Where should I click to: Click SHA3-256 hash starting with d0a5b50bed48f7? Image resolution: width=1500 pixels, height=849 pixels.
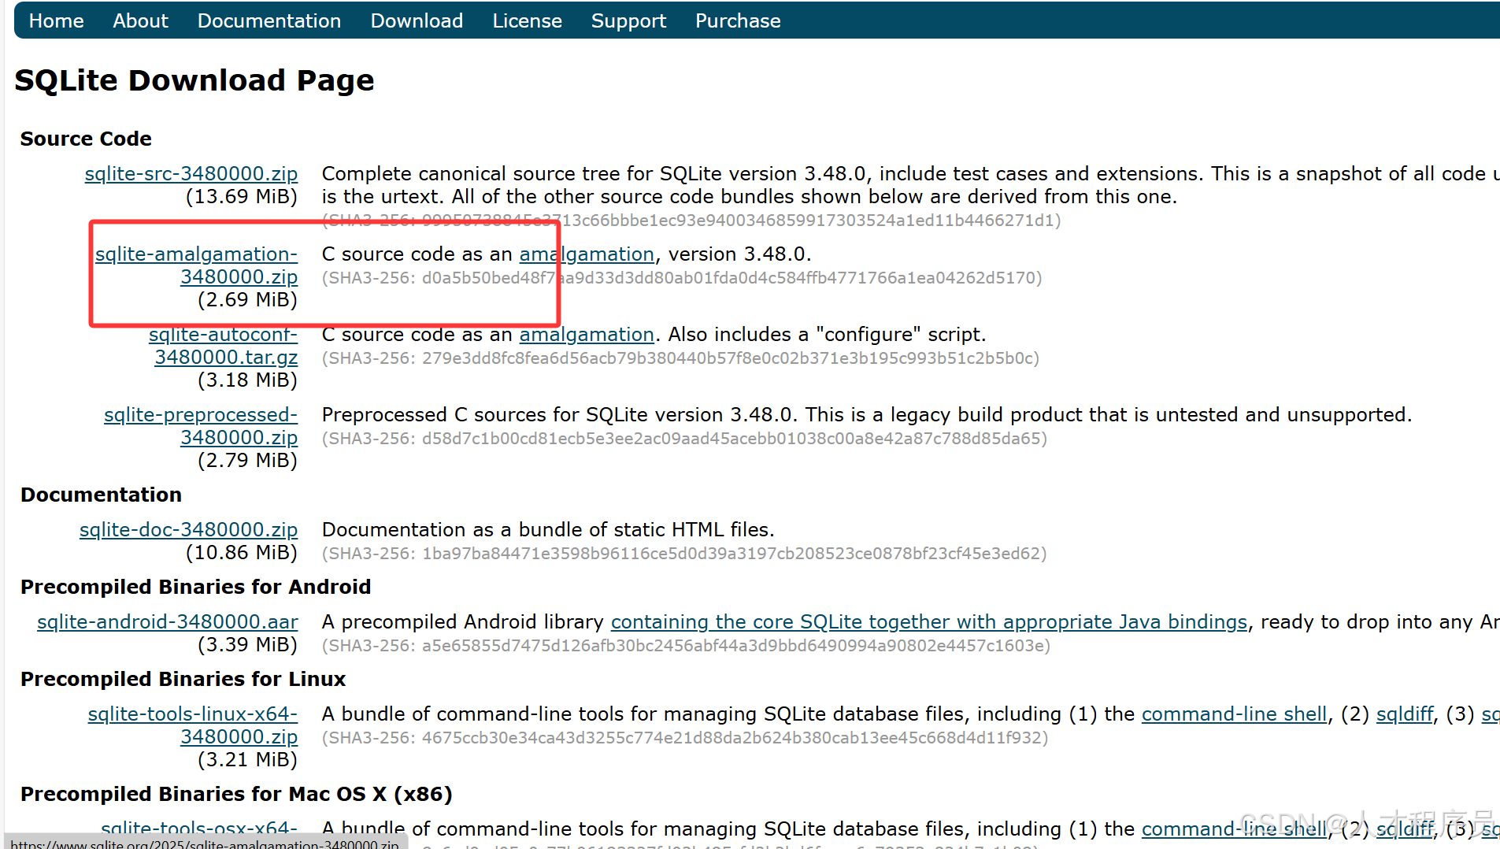(682, 278)
